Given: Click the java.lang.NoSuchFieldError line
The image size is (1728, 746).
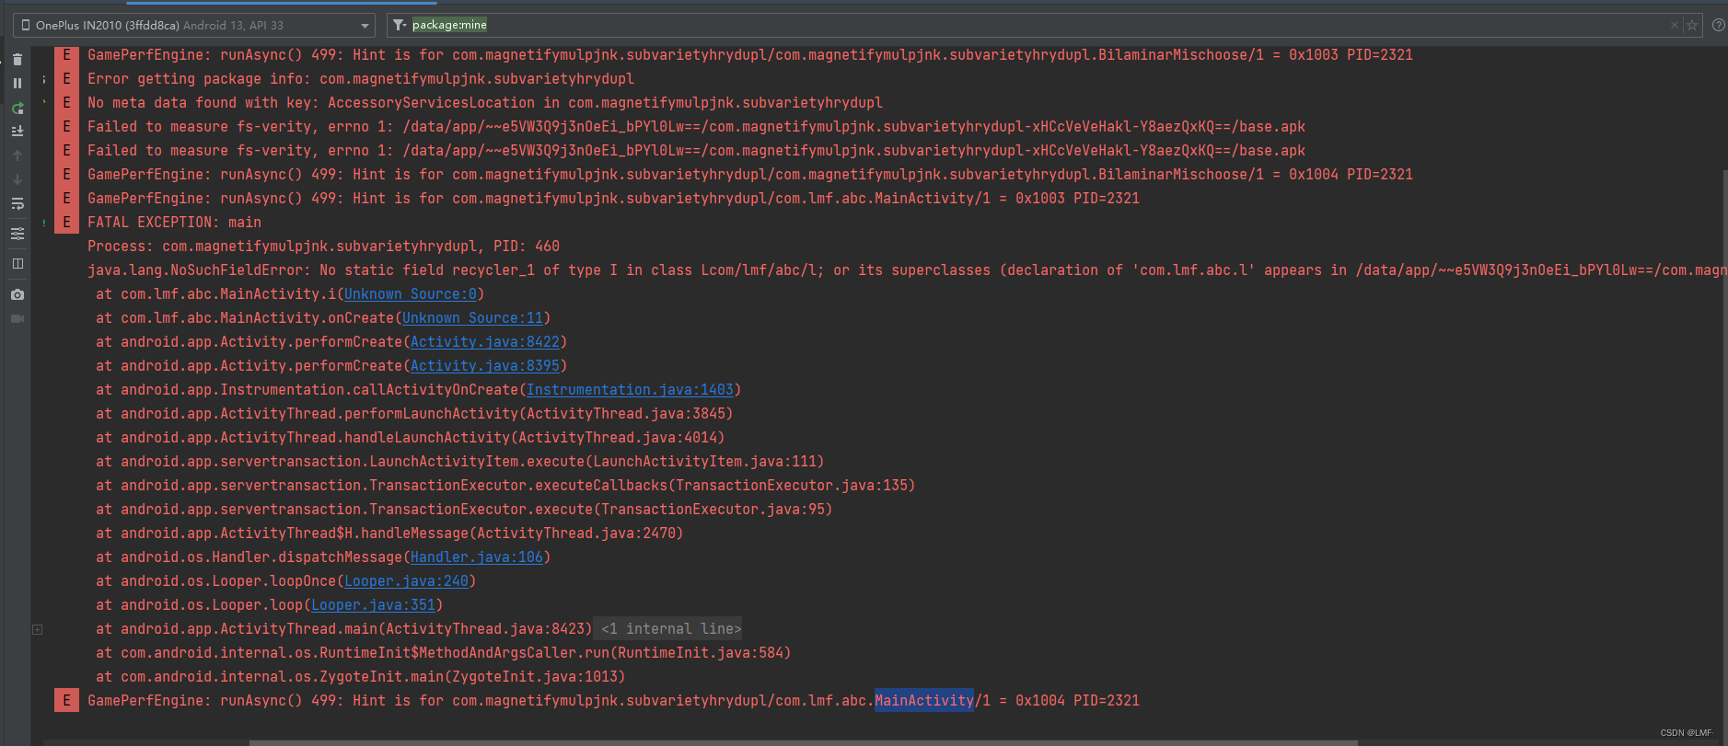Looking at the screenshot, I should coord(907,270).
